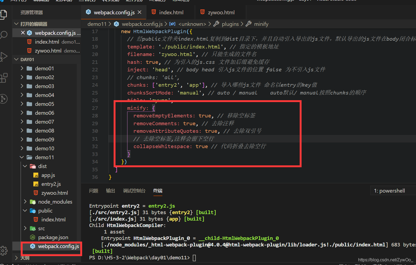The height and width of the screenshot is (265, 416).
Task: Open the Search activity bar icon
Action: tap(3, 35)
